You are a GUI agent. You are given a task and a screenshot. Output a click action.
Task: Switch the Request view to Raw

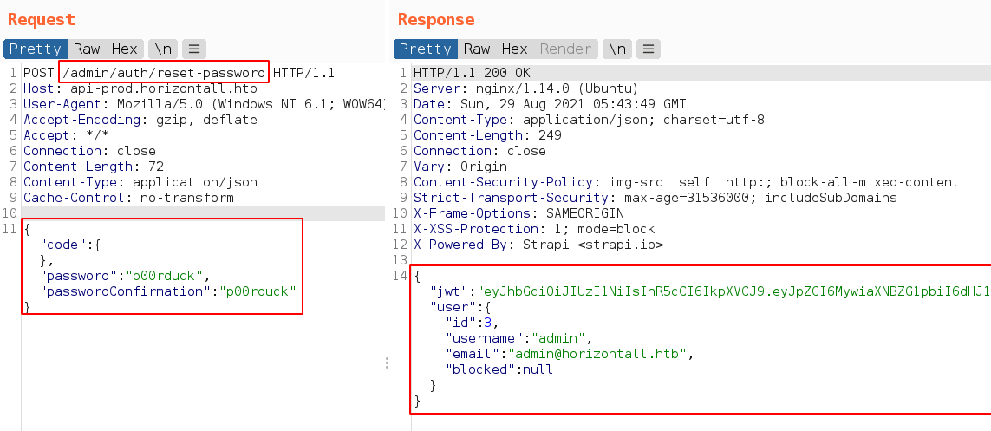coord(87,49)
